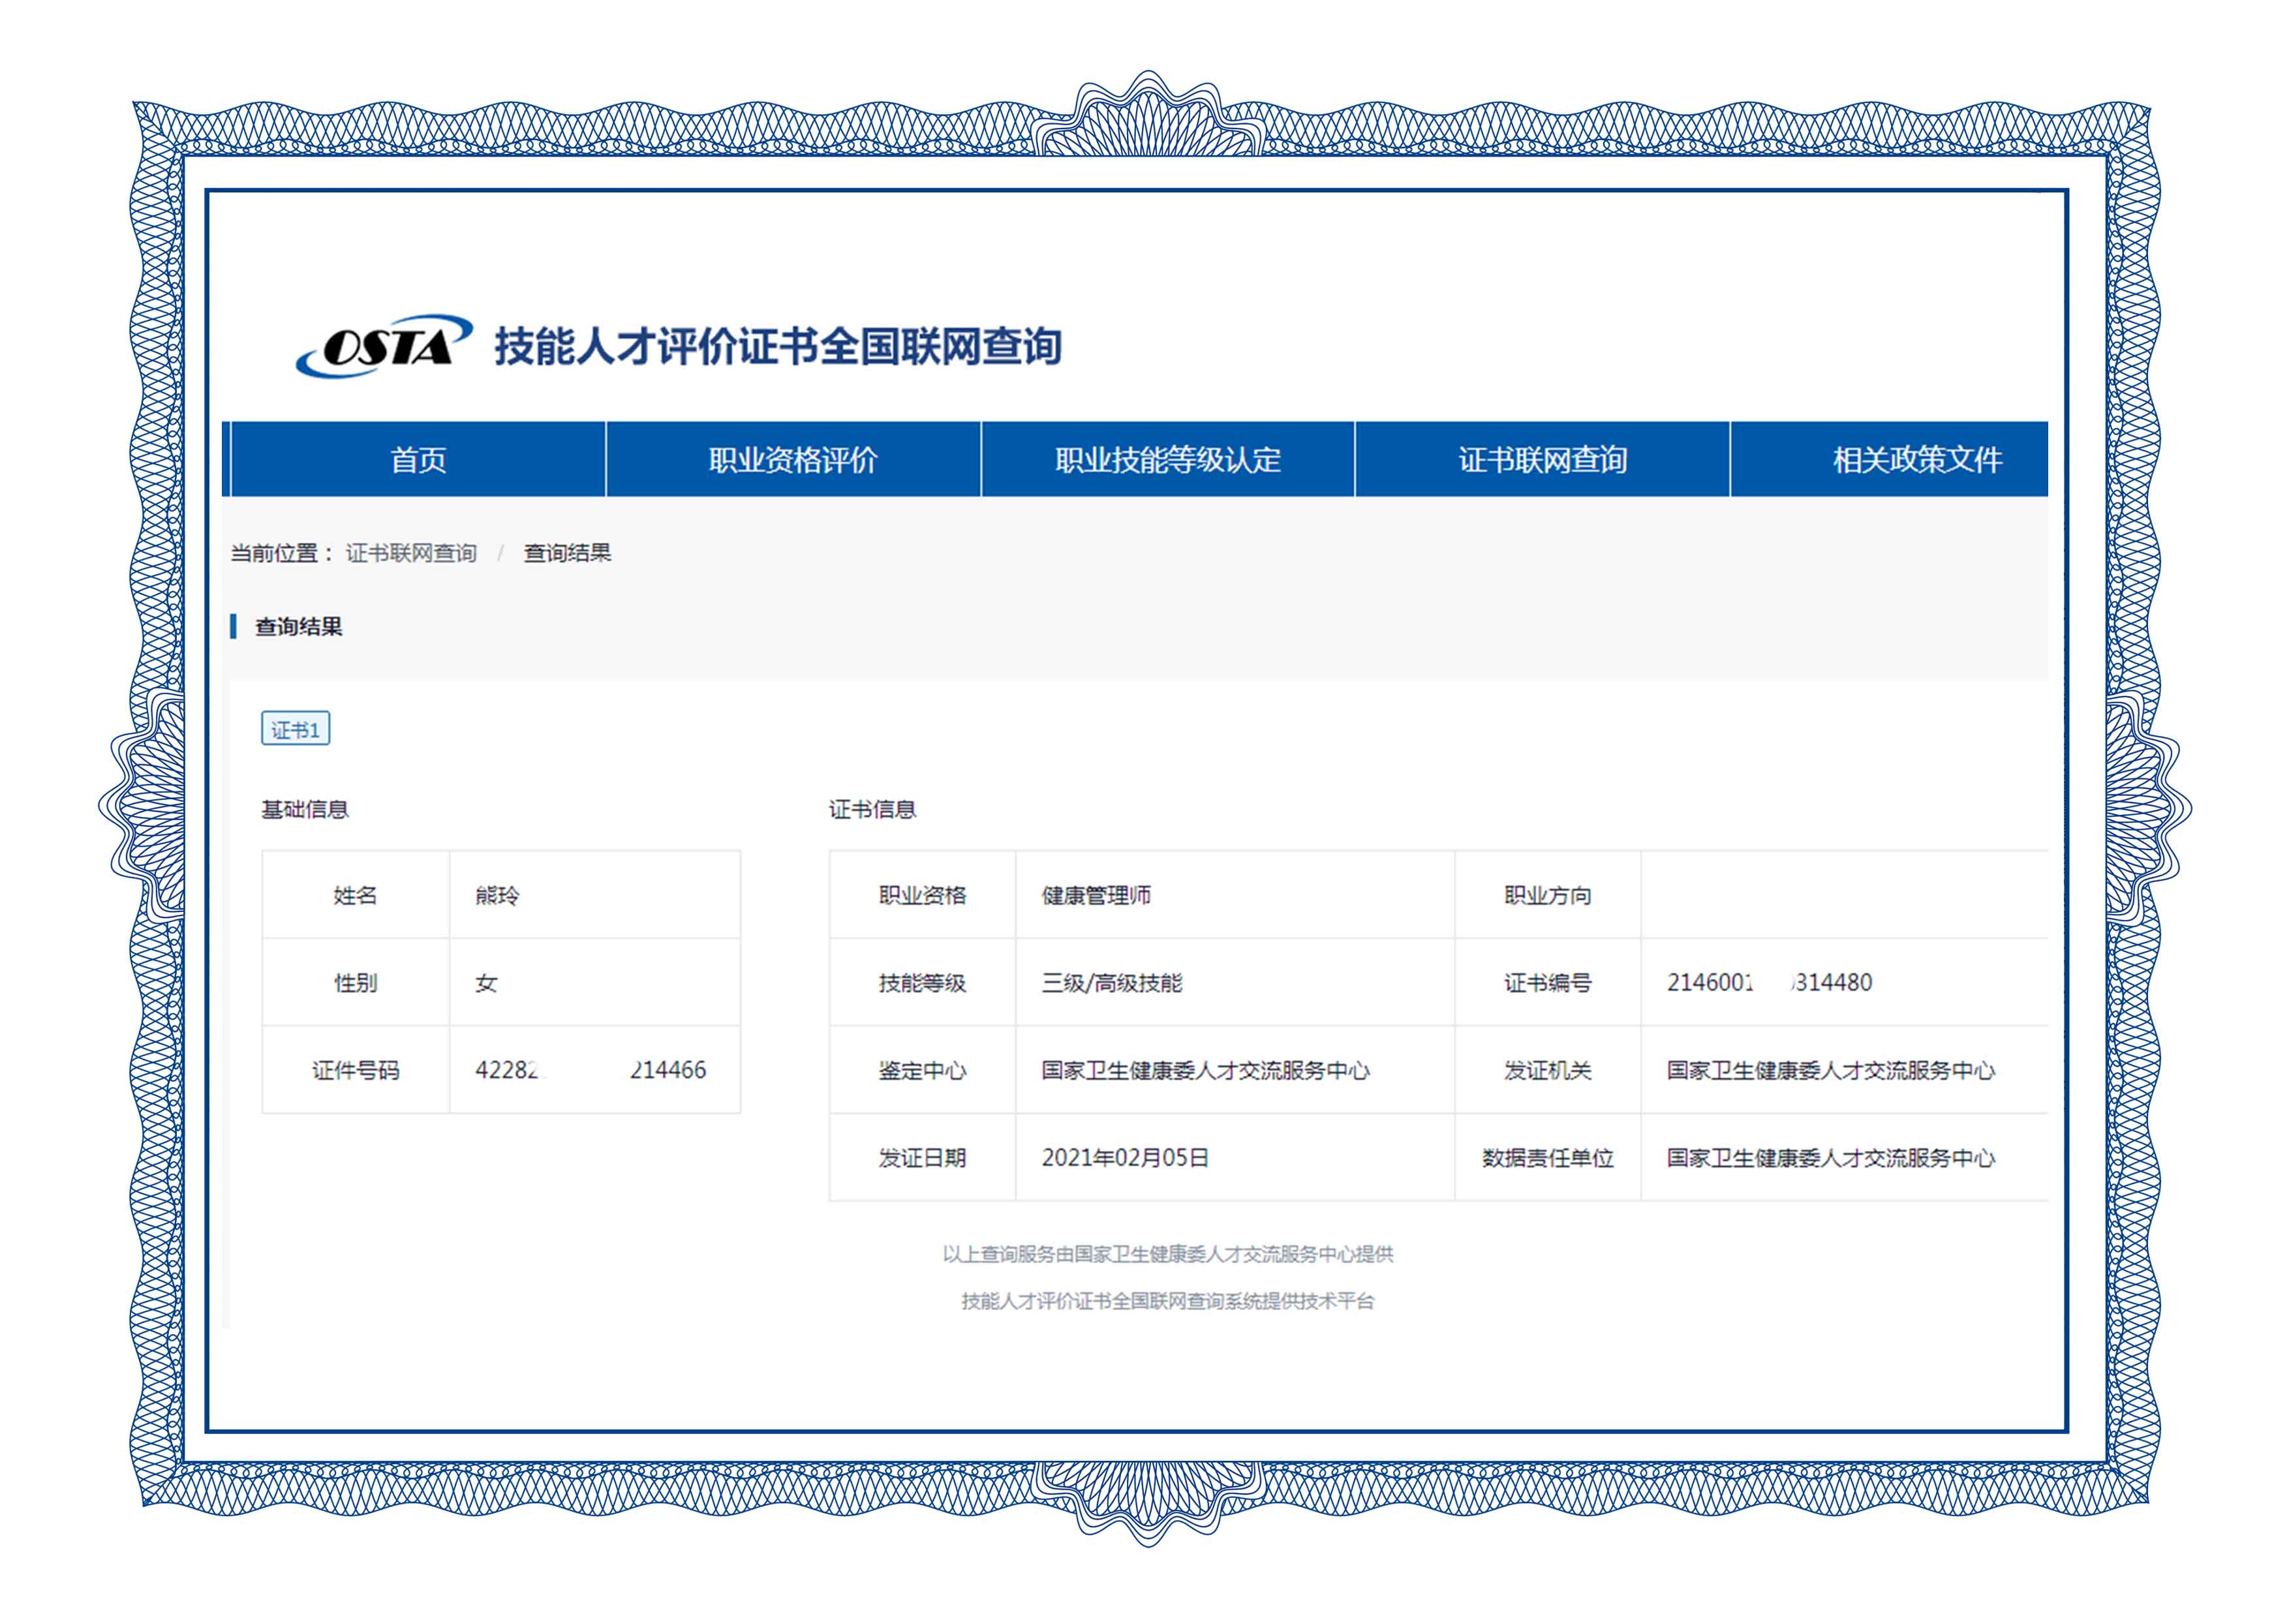Click the 证书联网查询 breadcrumb link

[410, 553]
